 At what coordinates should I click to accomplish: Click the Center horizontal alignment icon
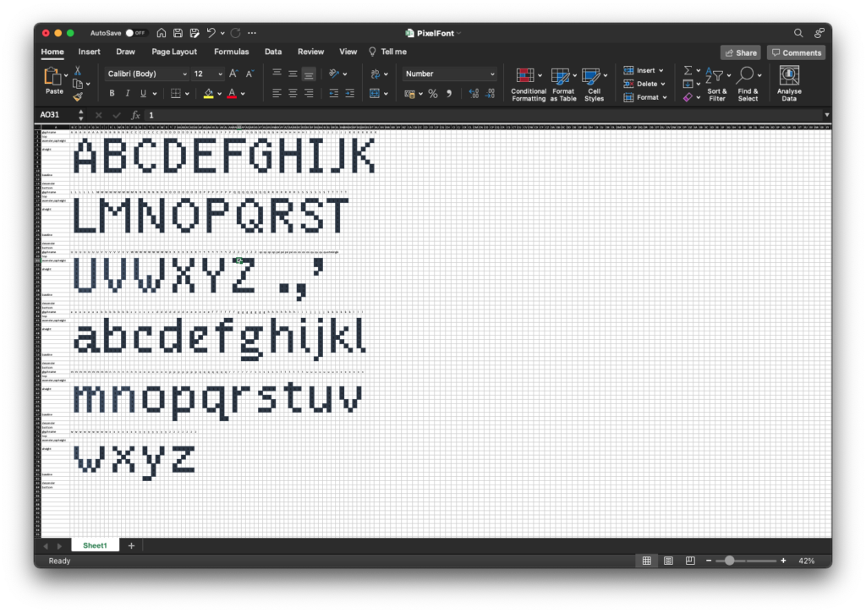click(293, 94)
